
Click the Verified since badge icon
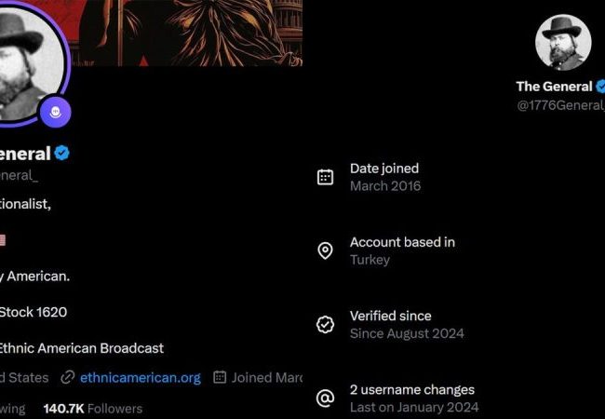coord(325,324)
